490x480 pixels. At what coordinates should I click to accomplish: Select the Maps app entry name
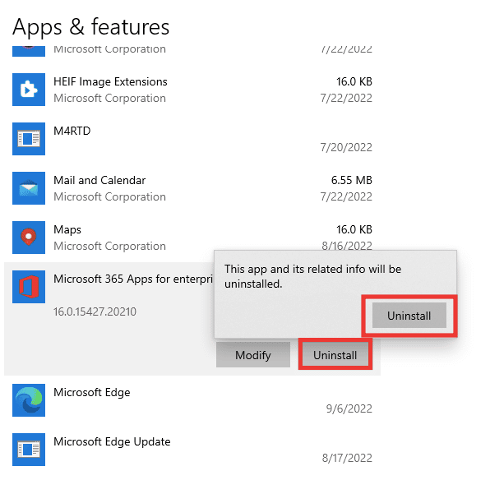[x=67, y=230]
